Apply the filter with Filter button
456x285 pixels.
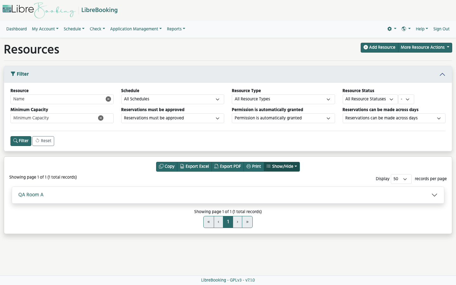[21, 141]
